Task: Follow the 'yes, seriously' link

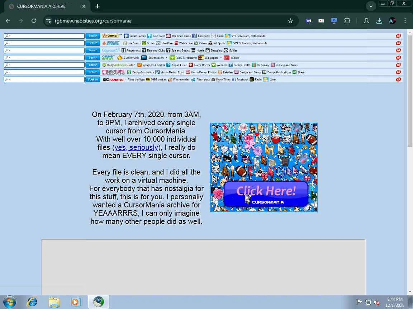Action: point(136,147)
